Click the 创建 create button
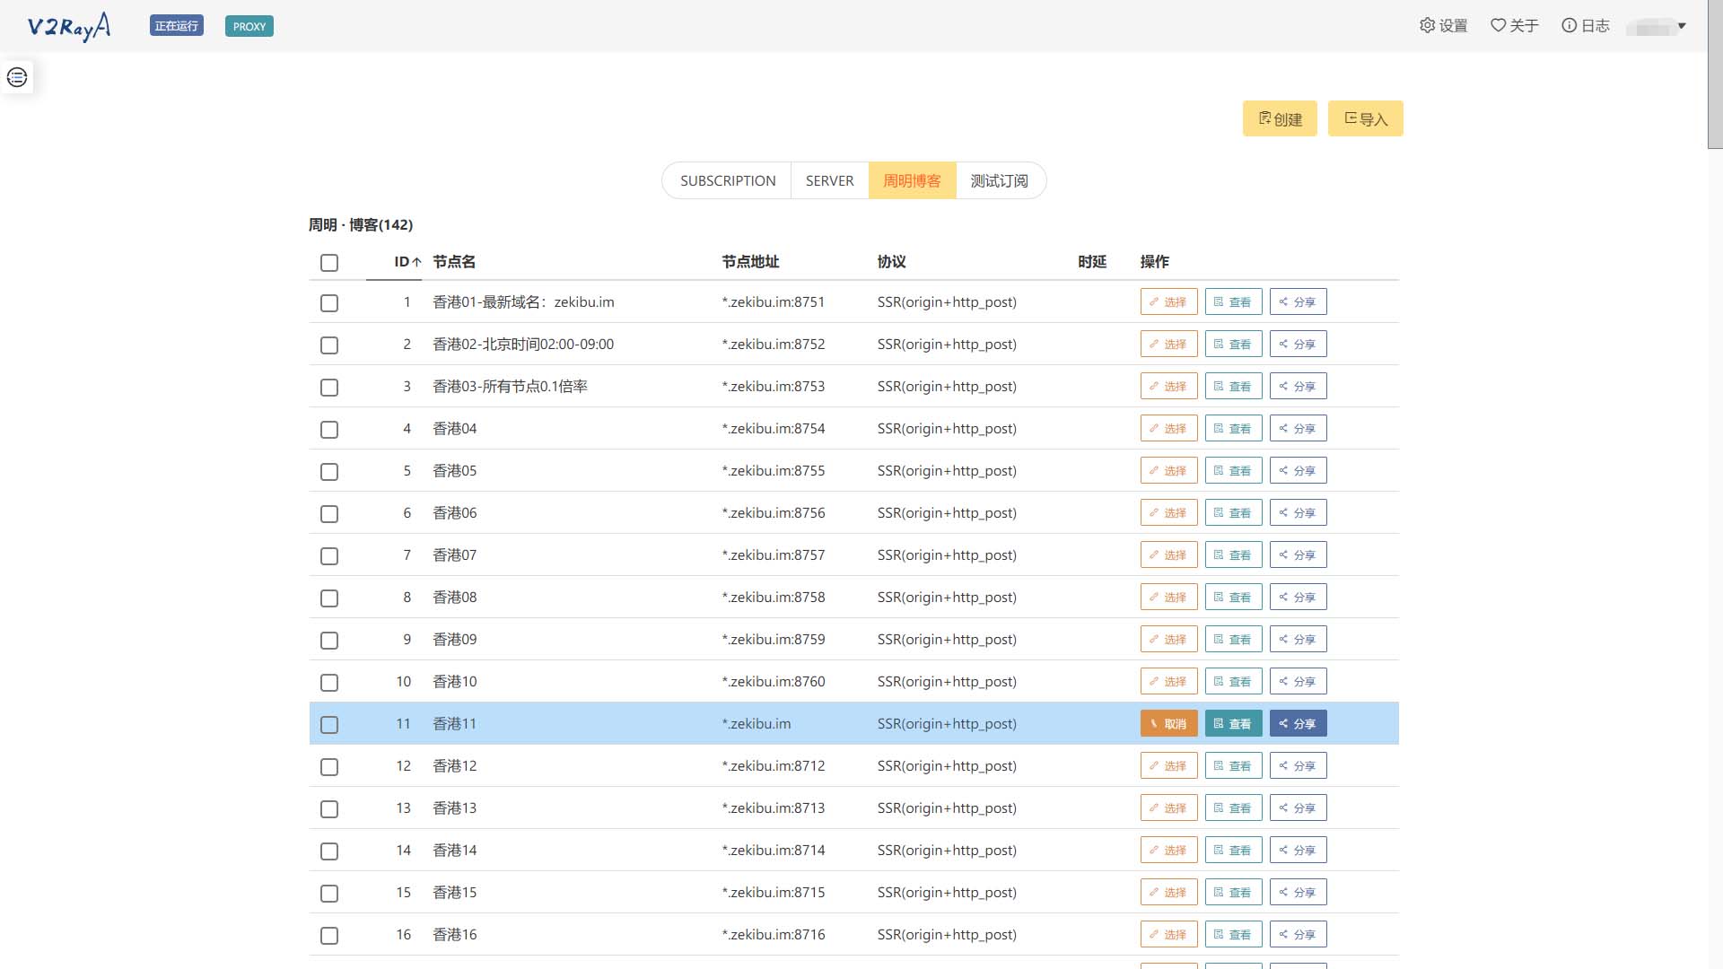1723x969 pixels. pyautogui.click(x=1280, y=118)
